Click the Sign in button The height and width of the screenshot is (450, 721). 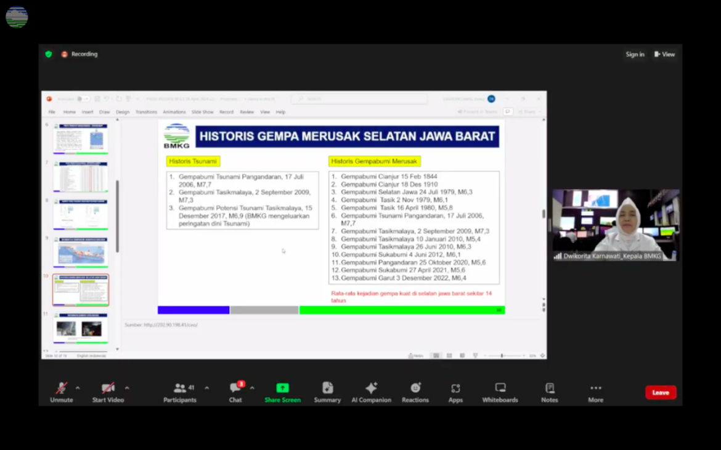point(635,54)
